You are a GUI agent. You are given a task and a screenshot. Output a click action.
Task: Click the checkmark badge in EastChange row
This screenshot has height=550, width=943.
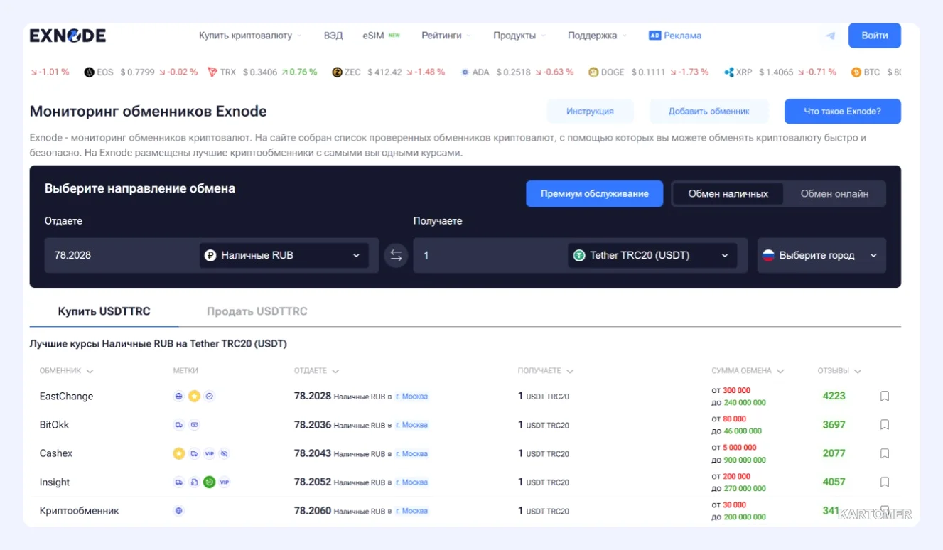[210, 397]
